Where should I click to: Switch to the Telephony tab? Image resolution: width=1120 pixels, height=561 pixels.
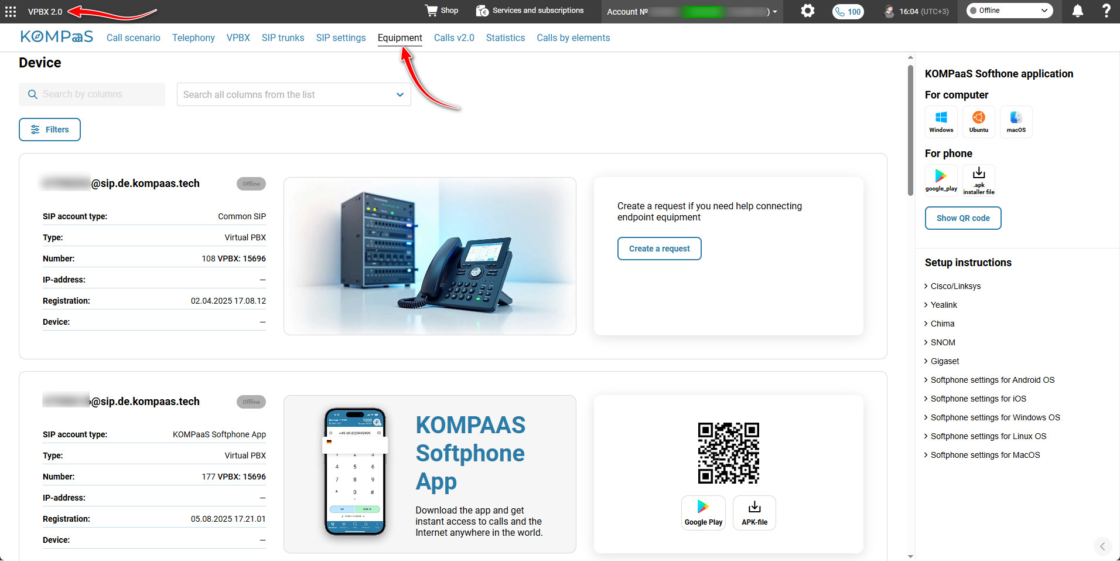pyautogui.click(x=193, y=38)
